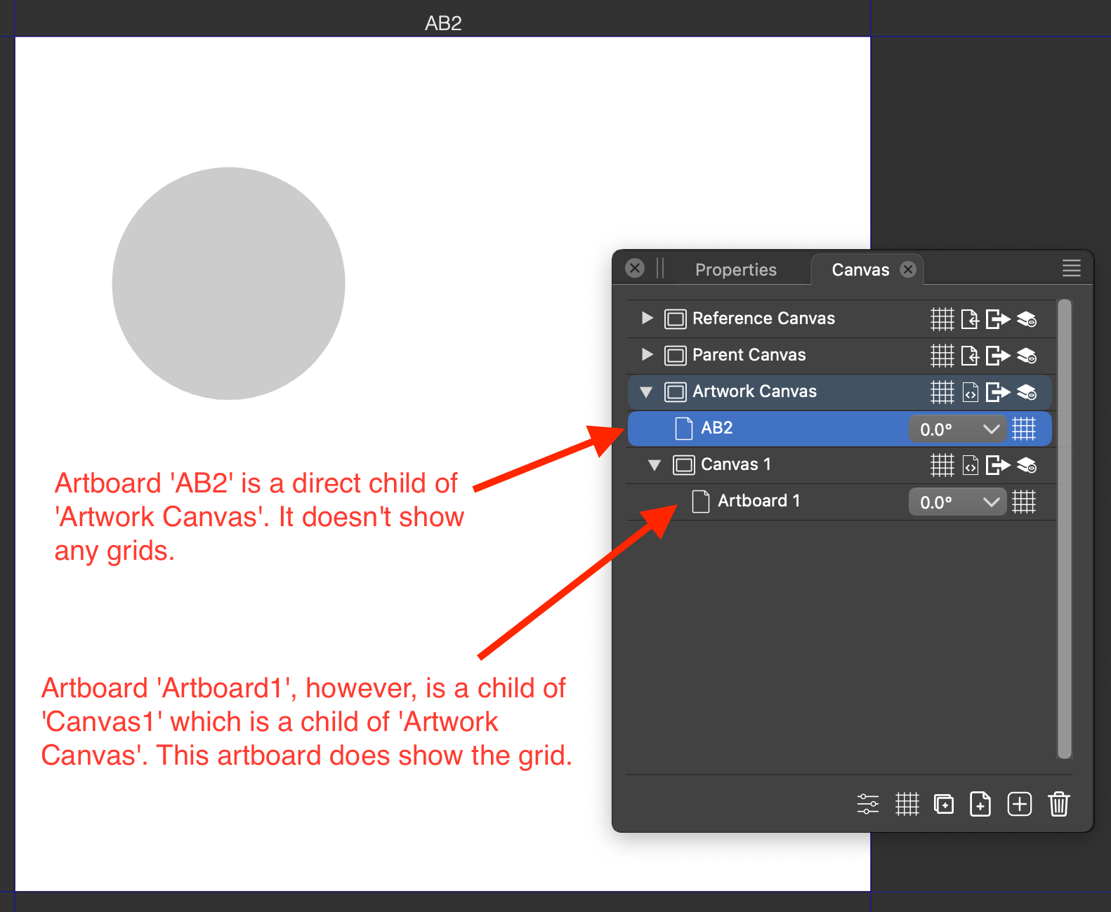Screen dimensions: 1111x912
Task: Toggle grid icon on Artboard 1 row
Action: click(1023, 502)
